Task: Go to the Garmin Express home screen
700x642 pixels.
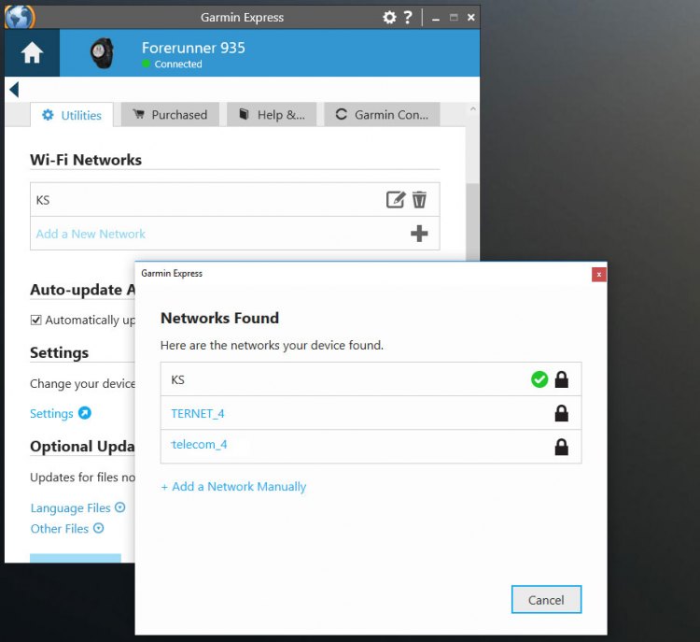Action: pyautogui.click(x=32, y=52)
